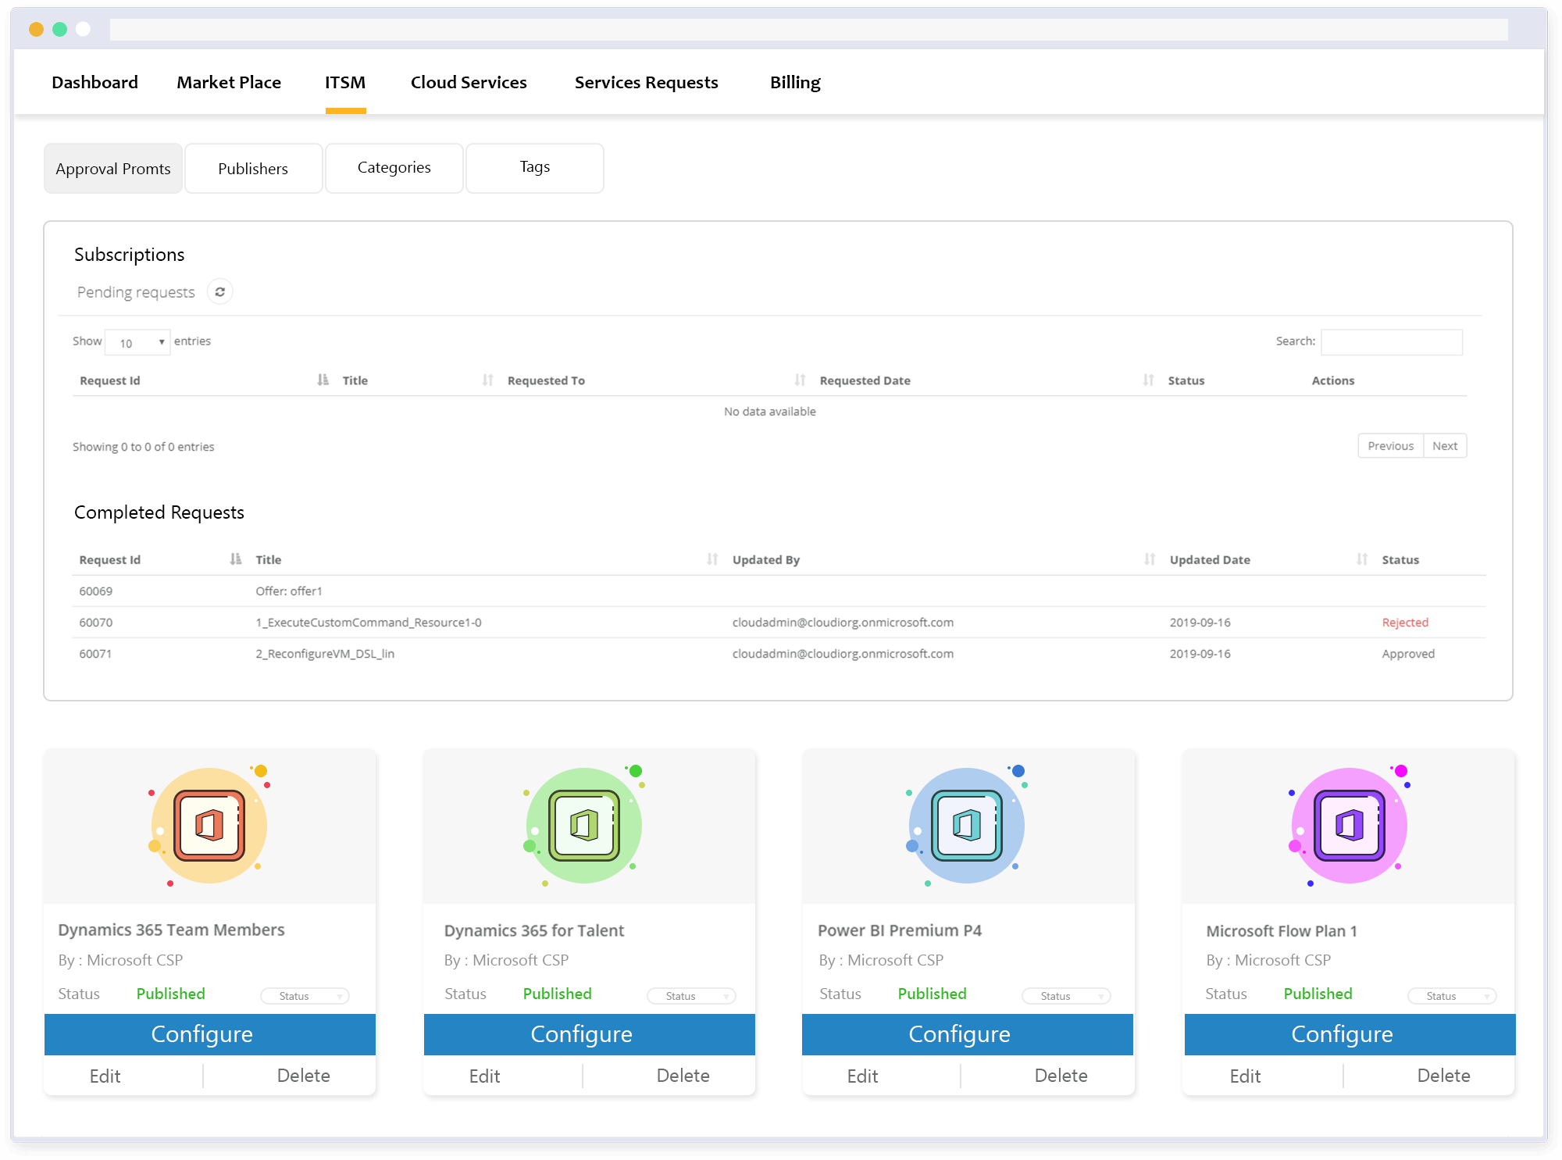Open the Show entries count dropdown

137,342
